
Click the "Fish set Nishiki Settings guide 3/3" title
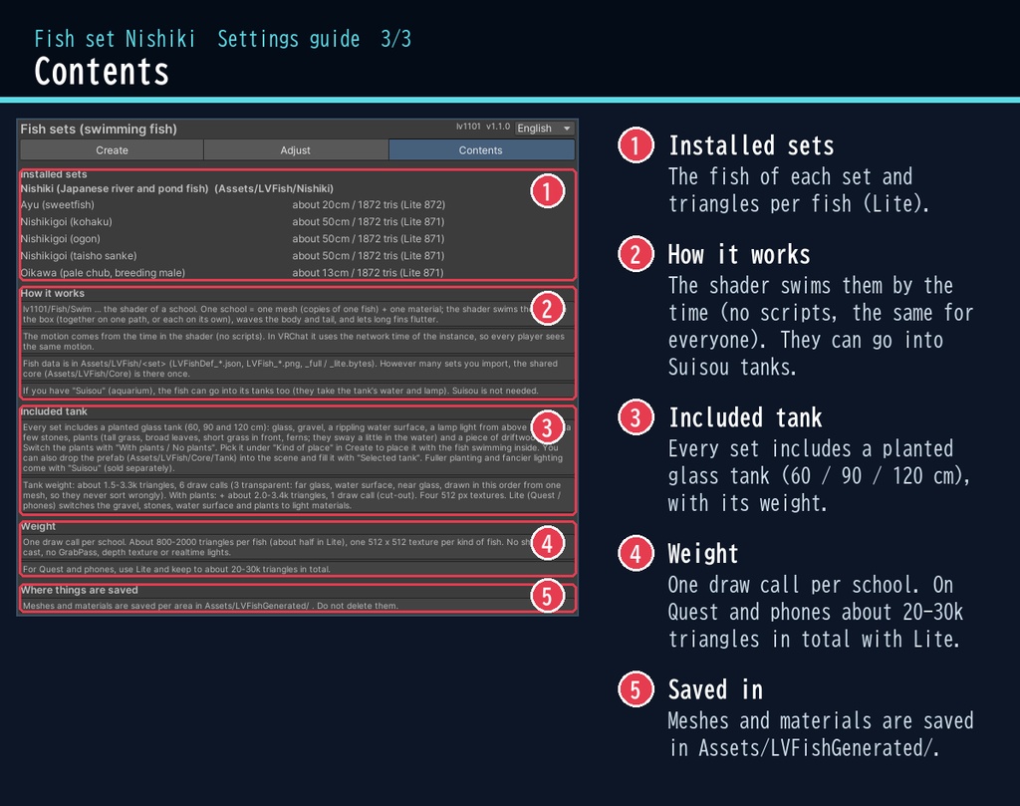(222, 39)
